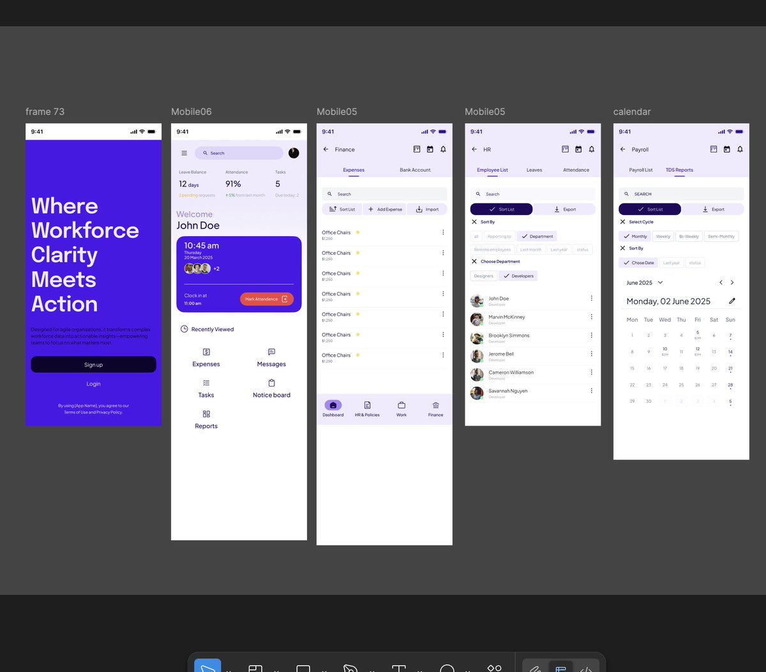Click the SEARCH field on Payroll screen
Image resolution: width=766 pixels, height=672 pixels.
pyautogui.click(x=681, y=194)
